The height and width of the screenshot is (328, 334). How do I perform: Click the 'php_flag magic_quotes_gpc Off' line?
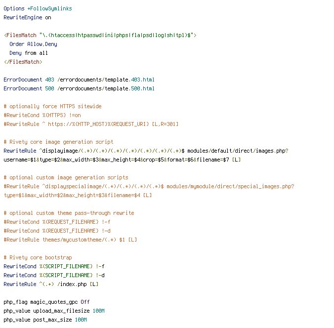pos(46,302)
